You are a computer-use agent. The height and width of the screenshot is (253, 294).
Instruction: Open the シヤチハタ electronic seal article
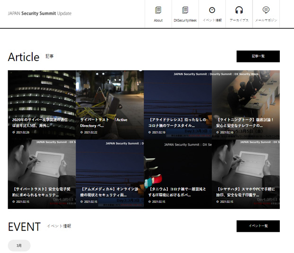246,174
